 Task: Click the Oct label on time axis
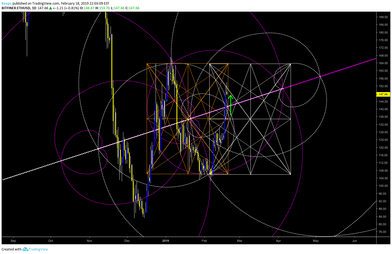[51, 241]
